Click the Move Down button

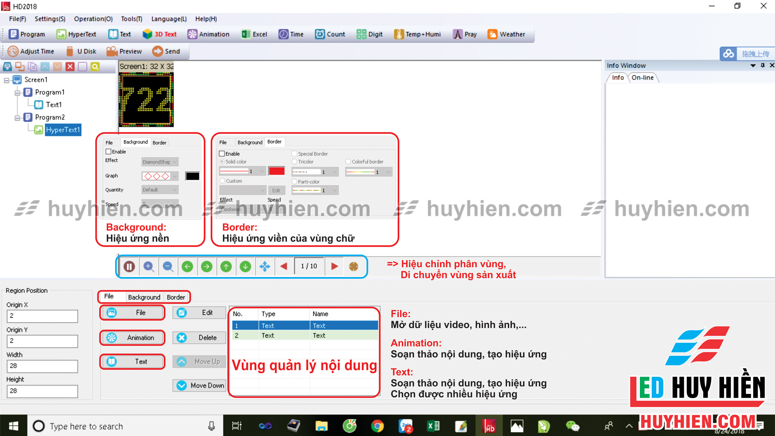point(199,386)
